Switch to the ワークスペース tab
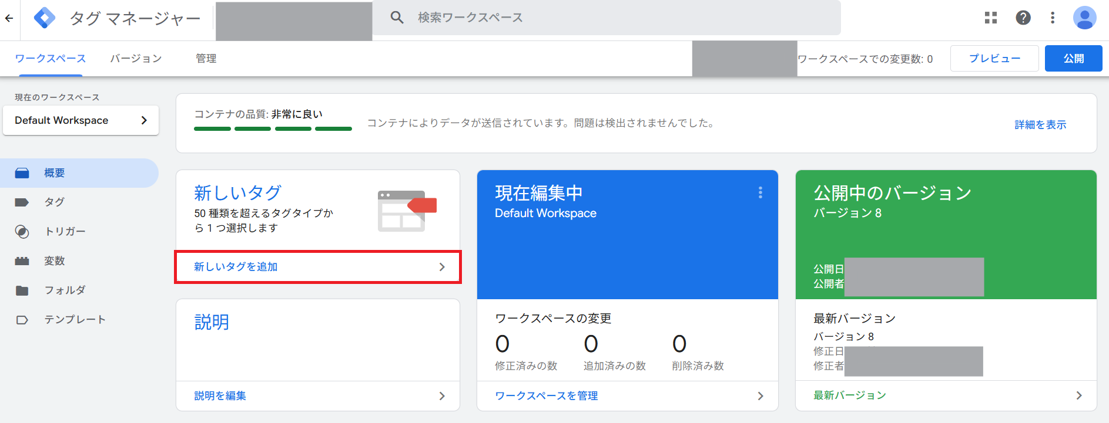Image resolution: width=1109 pixels, height=423 pixels. pos(51,59)
